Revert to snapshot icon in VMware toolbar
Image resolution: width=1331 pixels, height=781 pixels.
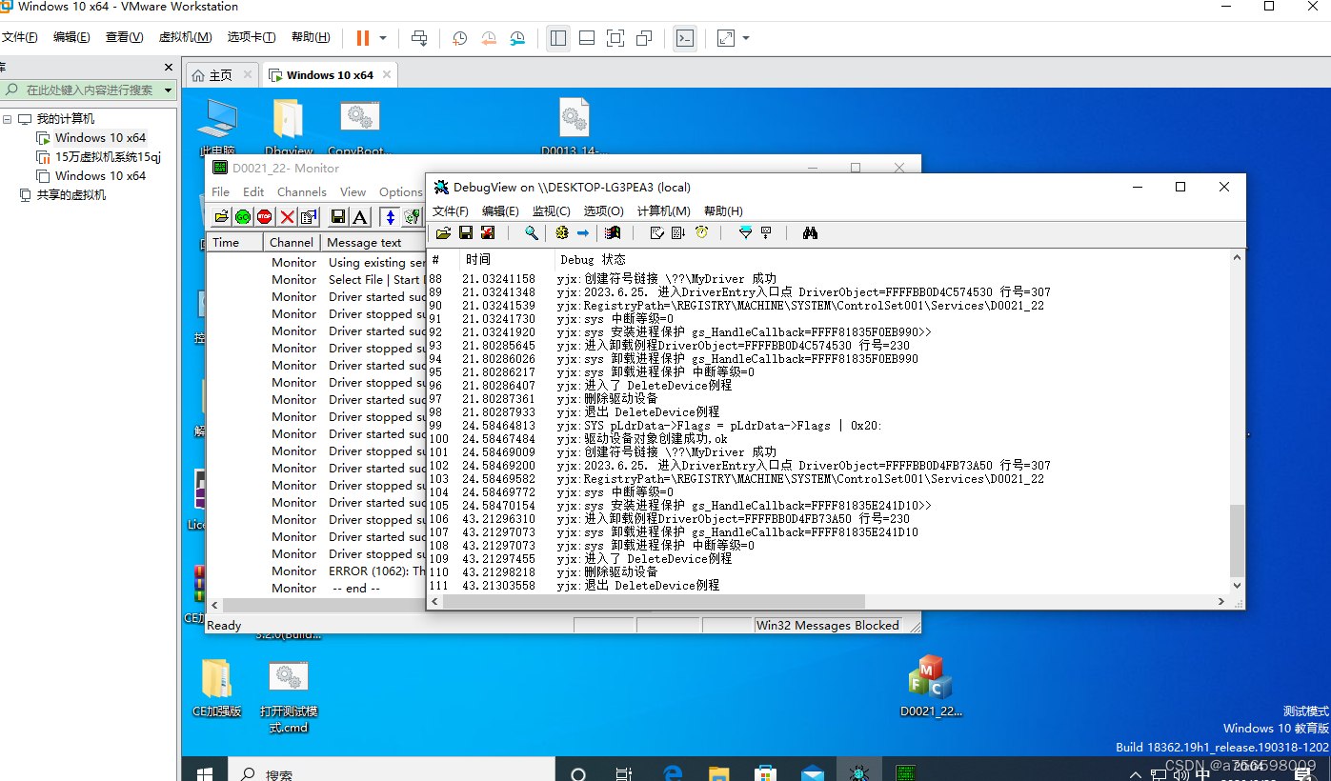coord(489,38)
